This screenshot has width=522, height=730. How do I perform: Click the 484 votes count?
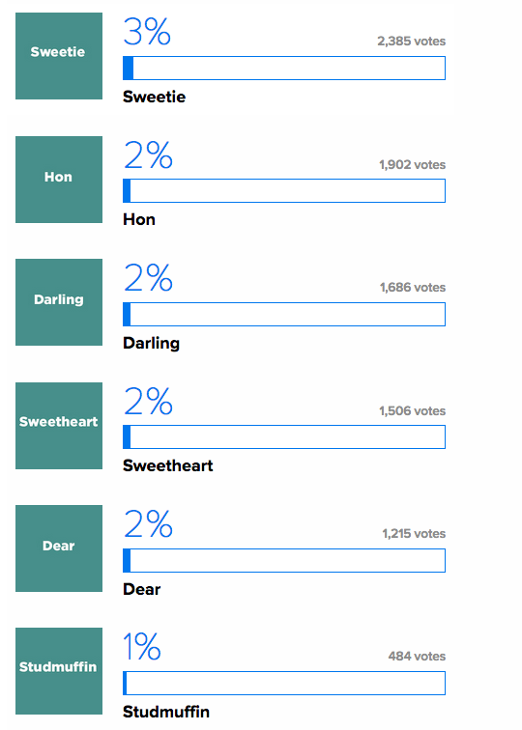tap(418, 657)
